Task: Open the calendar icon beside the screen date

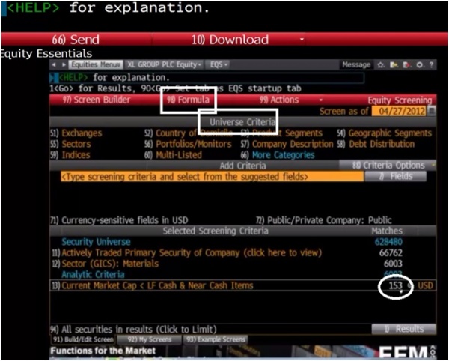Action: click(x=432, y=111)
